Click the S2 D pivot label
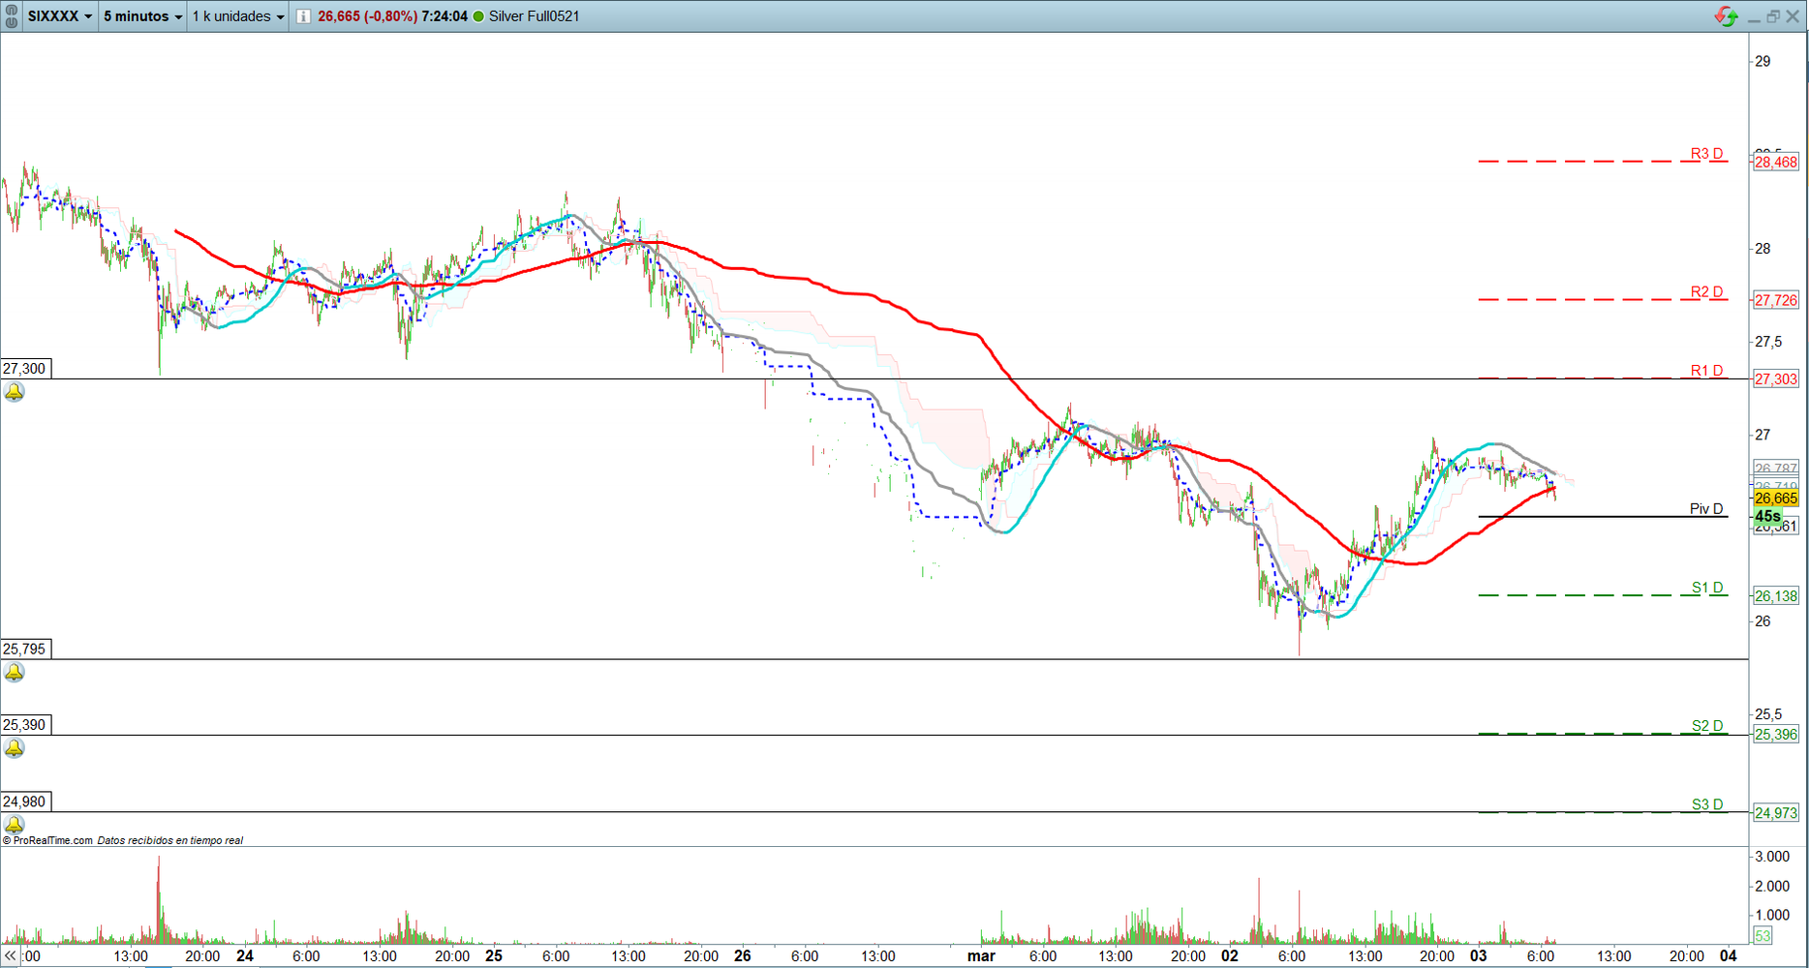 click(1708, 726)
